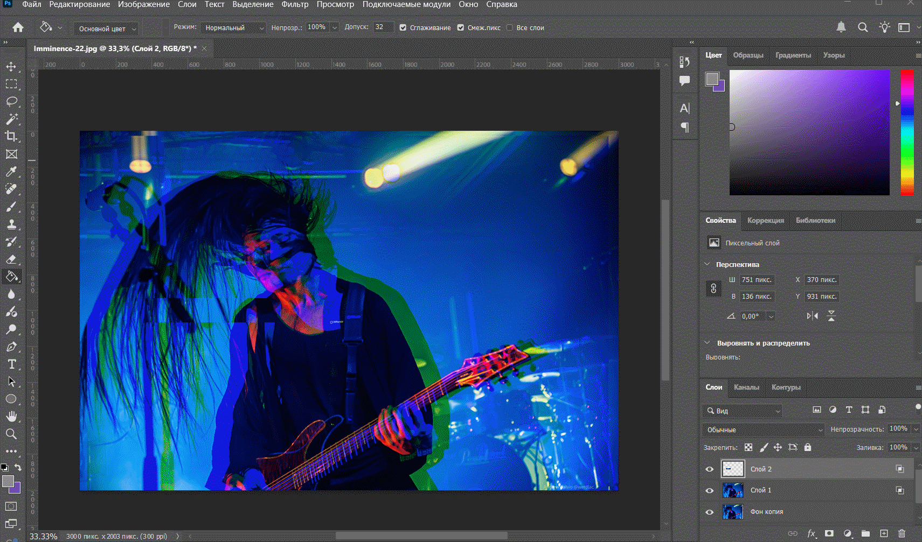Open the Режим Нормальный dropdown

coord(233,28)
